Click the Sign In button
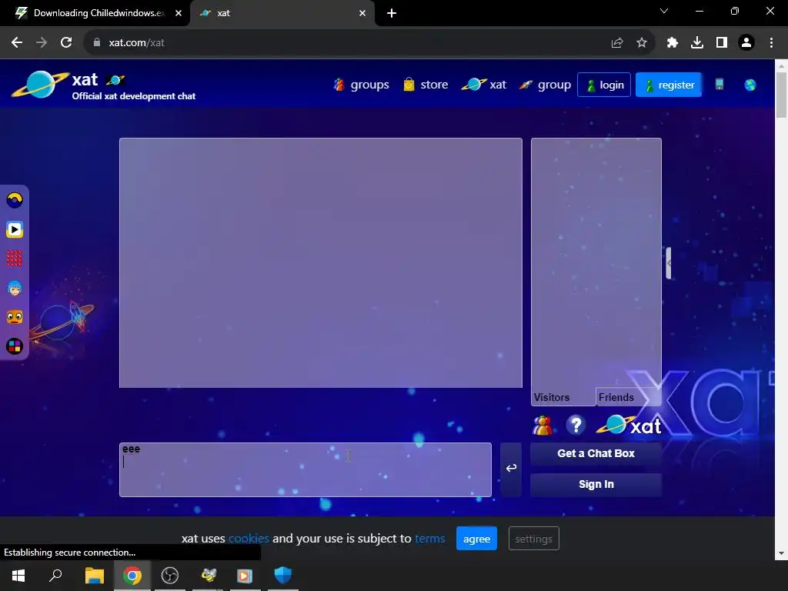This screenshot has width=788, height=591. point(596,485)
